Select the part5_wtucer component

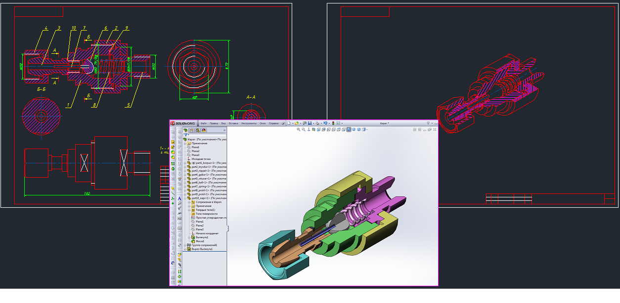pos(207,179)
